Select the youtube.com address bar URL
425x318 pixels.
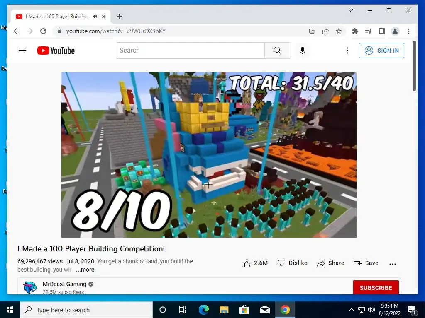pos(116,31)
